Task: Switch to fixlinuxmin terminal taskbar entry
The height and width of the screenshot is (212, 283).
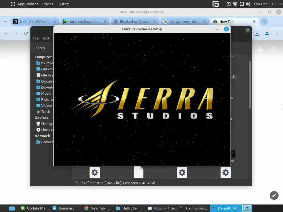Action: click(195, 208)
